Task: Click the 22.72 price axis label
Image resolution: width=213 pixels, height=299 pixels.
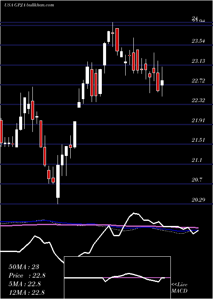Action: coord(198,81)
